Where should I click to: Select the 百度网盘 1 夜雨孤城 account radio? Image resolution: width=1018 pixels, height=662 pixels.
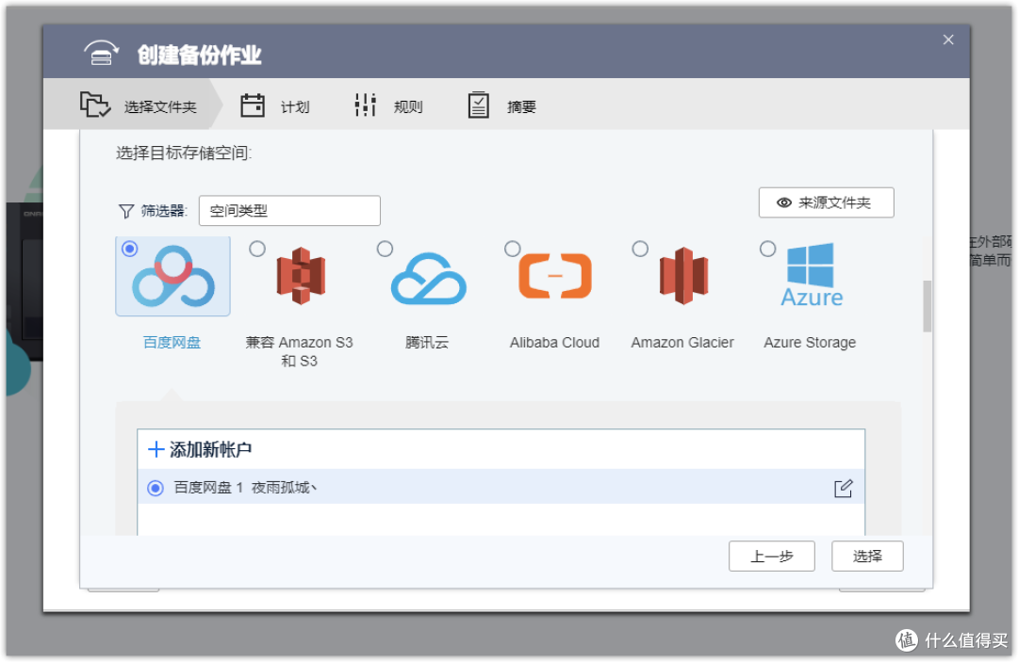(156, 488)
